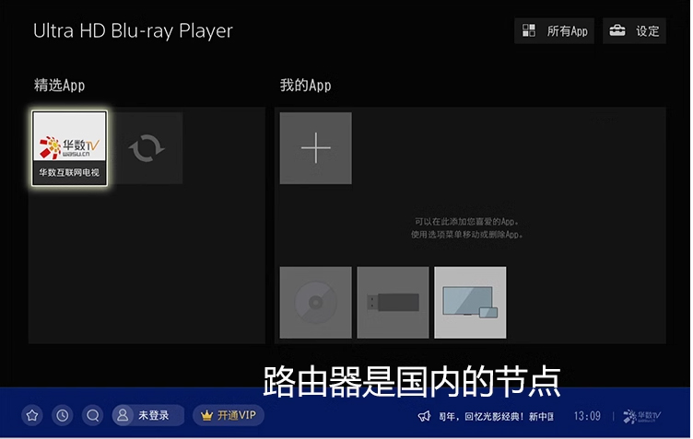Viewport: 693px width, 439px height.
Task: Add an app with the plus tile
Action: (315, 148)
